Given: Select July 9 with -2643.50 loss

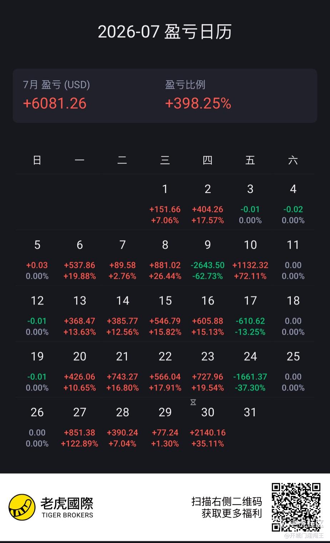Looking at the screenshot, I should (x=207, y=260).
